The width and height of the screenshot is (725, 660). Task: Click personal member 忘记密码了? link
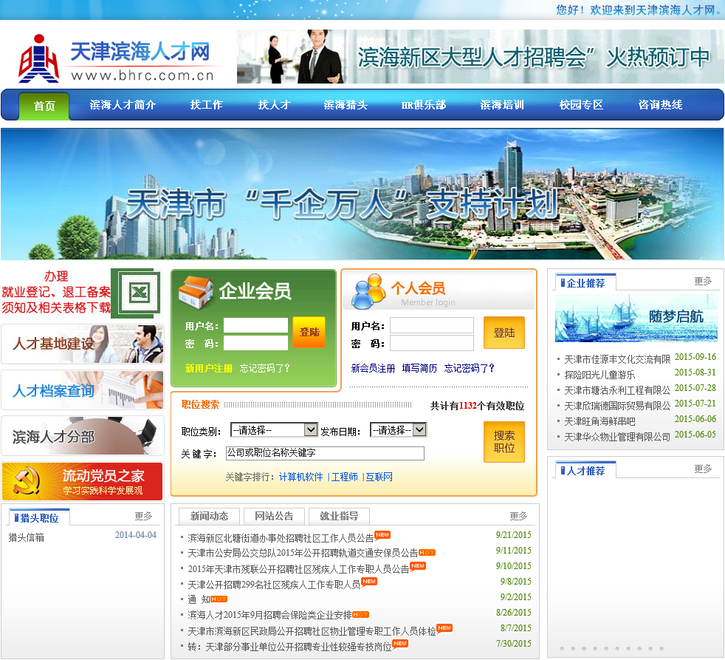[x=470, y=368]
